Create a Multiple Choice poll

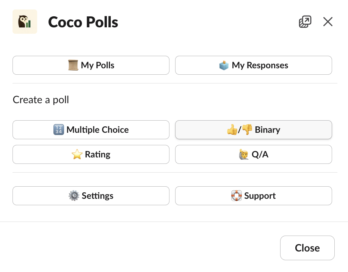point(91,129)
